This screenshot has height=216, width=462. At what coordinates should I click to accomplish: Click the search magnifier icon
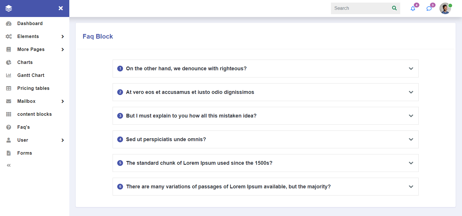(394, 8)
